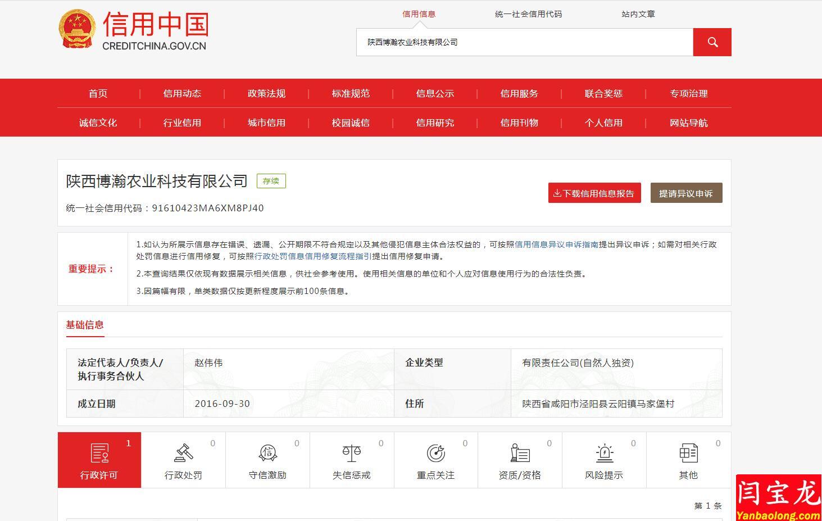Go to 首页 in navigation bar
Screen dimensions: 822x521
(x=98, y=94)
